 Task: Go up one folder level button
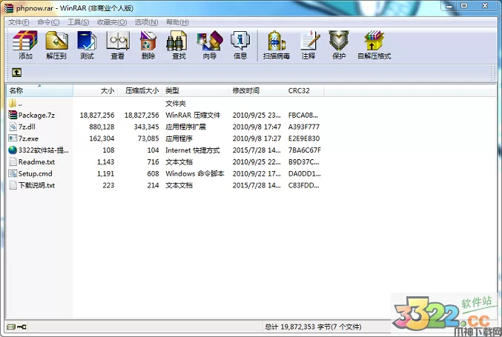[16, 73]
